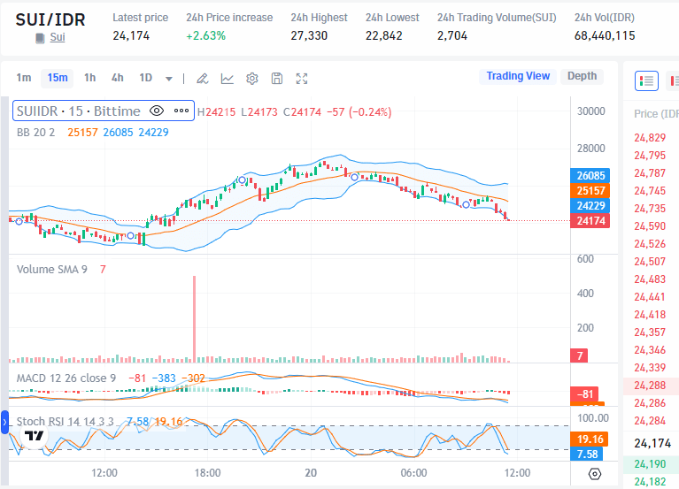Click the save chart floppy icon
Screen dimensions: 679x489
click(x=277, y=78)
